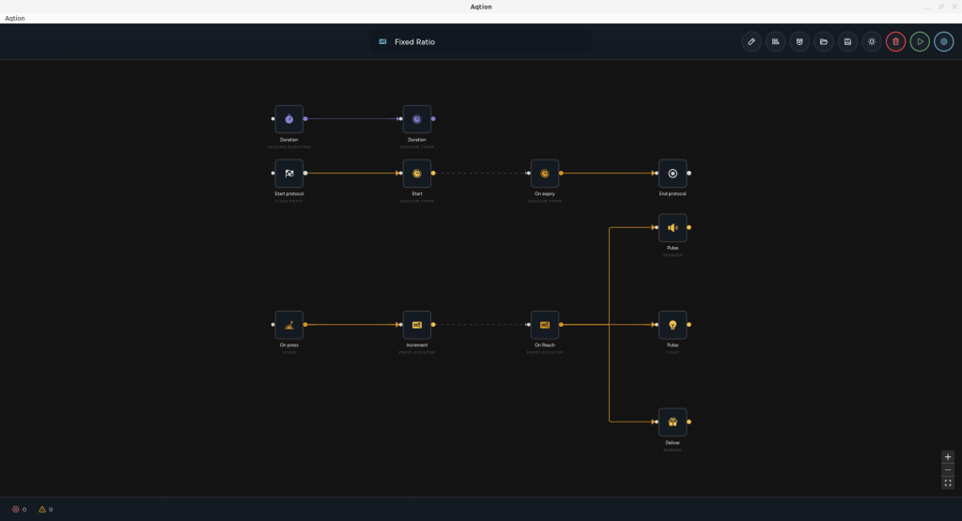Image resolution: width=962 pixels, height=521 pixels.
Task: Click the pencil edit icon in toolbar
Action: (751, 41)
